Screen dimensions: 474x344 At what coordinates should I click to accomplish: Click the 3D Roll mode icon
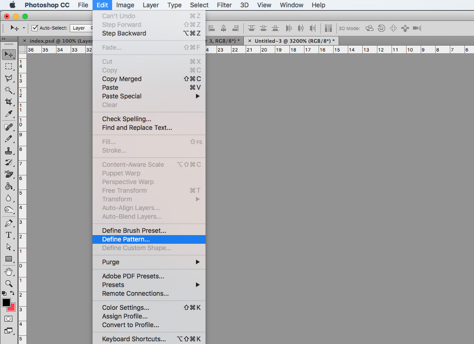tap(381, 28)
